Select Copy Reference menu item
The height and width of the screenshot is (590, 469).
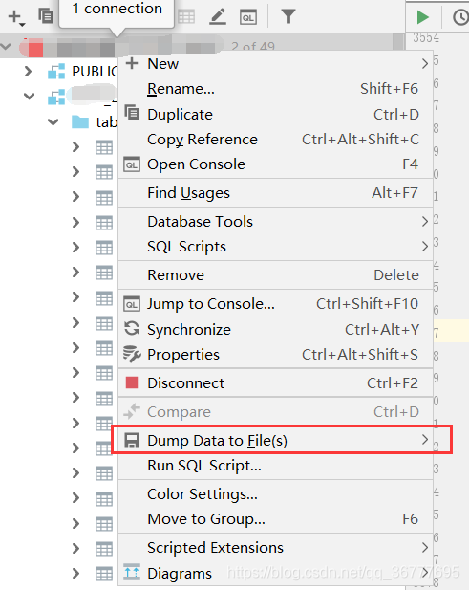pos(276,140)
